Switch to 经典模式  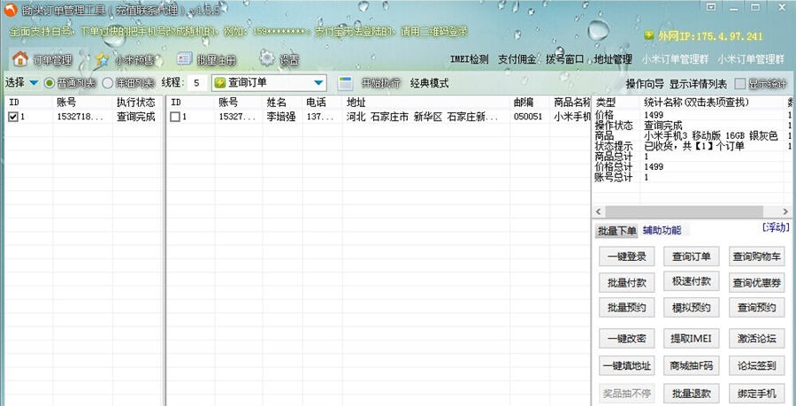(x=430, y=83)
